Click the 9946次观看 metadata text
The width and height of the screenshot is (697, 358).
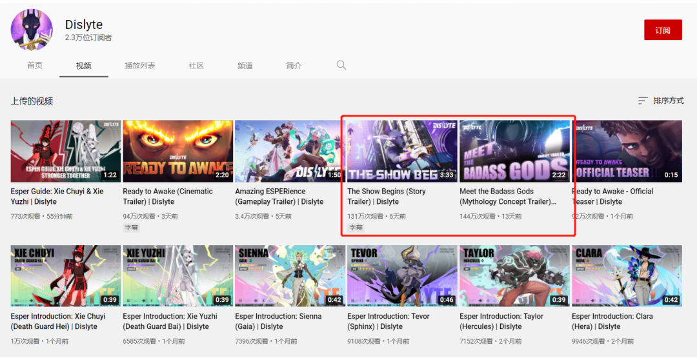pyautogui.click(x=589, y=341)
